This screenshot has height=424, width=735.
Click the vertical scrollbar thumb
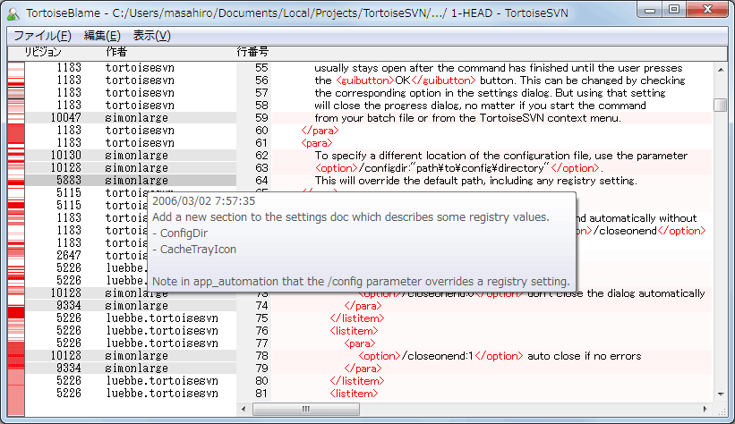[721, 105]
